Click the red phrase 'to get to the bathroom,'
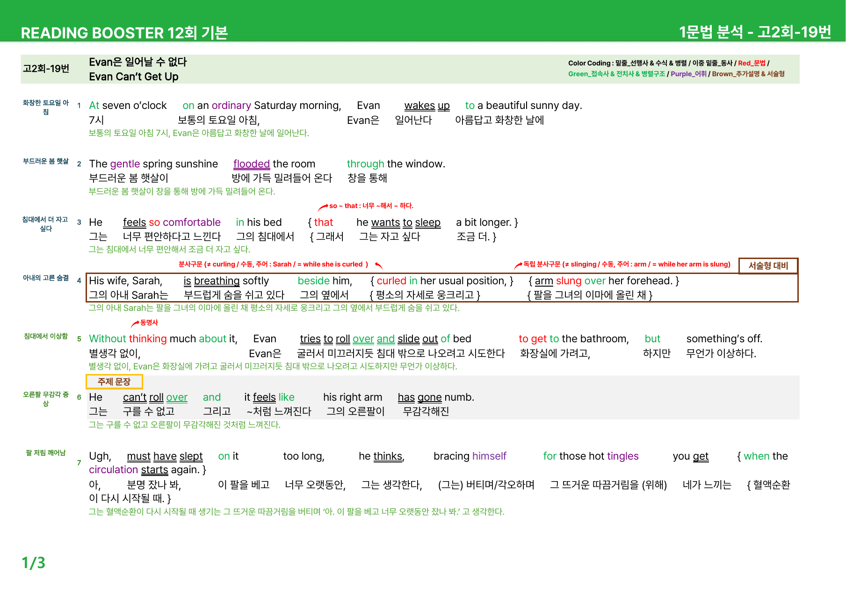846x598 pixels. 574,339
